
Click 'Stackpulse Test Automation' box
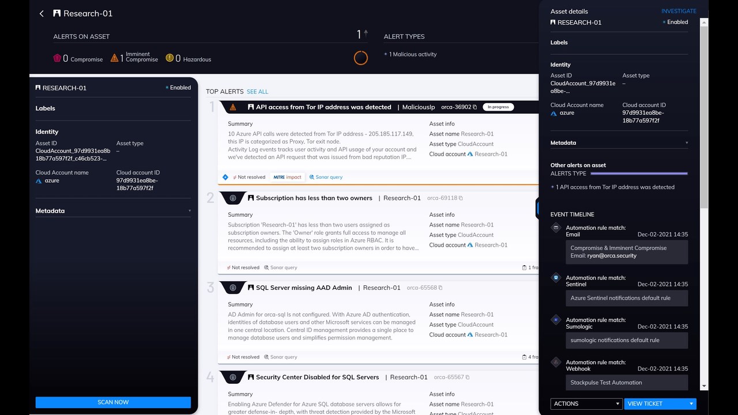(x=627, y=382)
